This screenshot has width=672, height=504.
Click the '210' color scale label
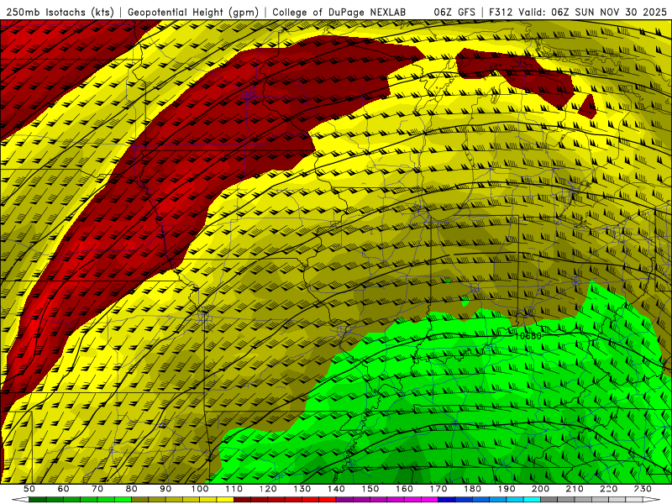pos(575,489)
